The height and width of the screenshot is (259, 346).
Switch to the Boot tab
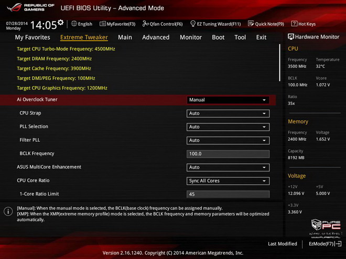218,38
